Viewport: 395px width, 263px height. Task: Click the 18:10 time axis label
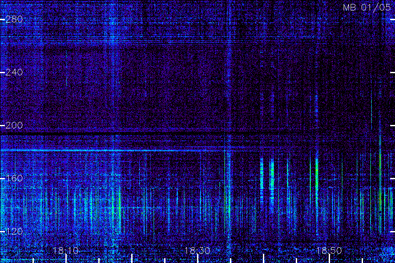66,251
